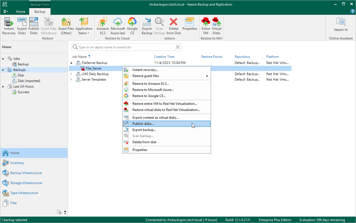This screenshot has width=356, height=223.
Task: Select Backup under Jobs in tree
Action: point(23,64)
